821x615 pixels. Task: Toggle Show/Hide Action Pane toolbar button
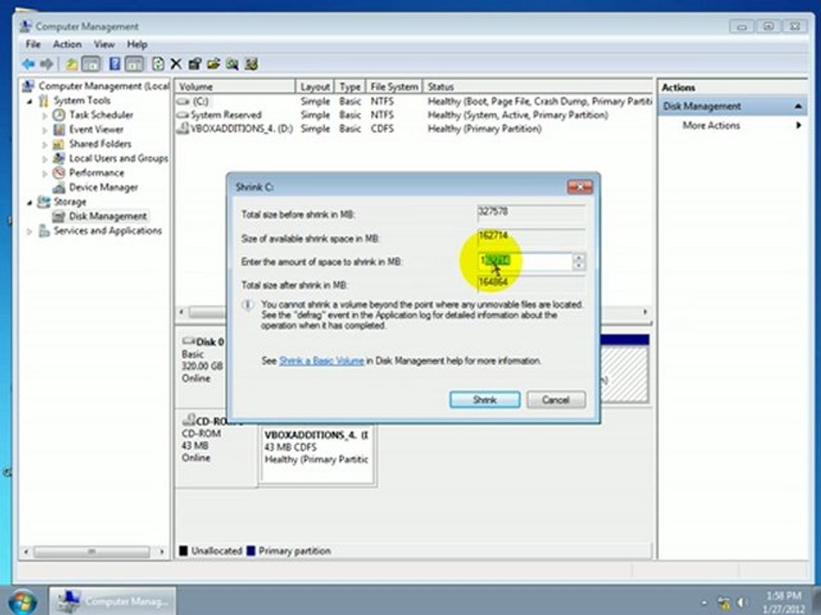[134, 64]
